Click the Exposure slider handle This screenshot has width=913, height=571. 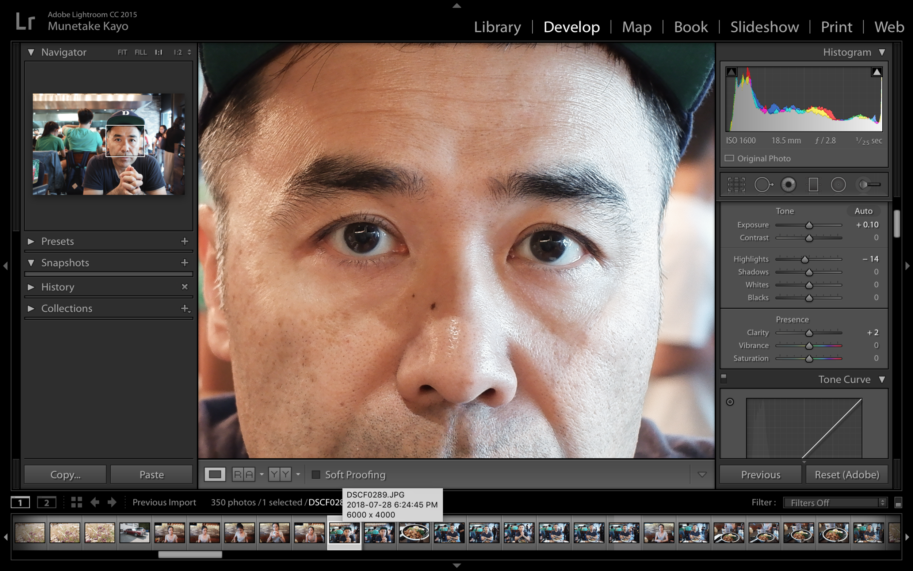(809, 225)
